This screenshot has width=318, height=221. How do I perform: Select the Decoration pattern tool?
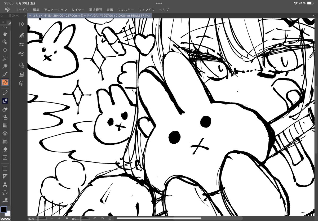click(x=5, y=133)
